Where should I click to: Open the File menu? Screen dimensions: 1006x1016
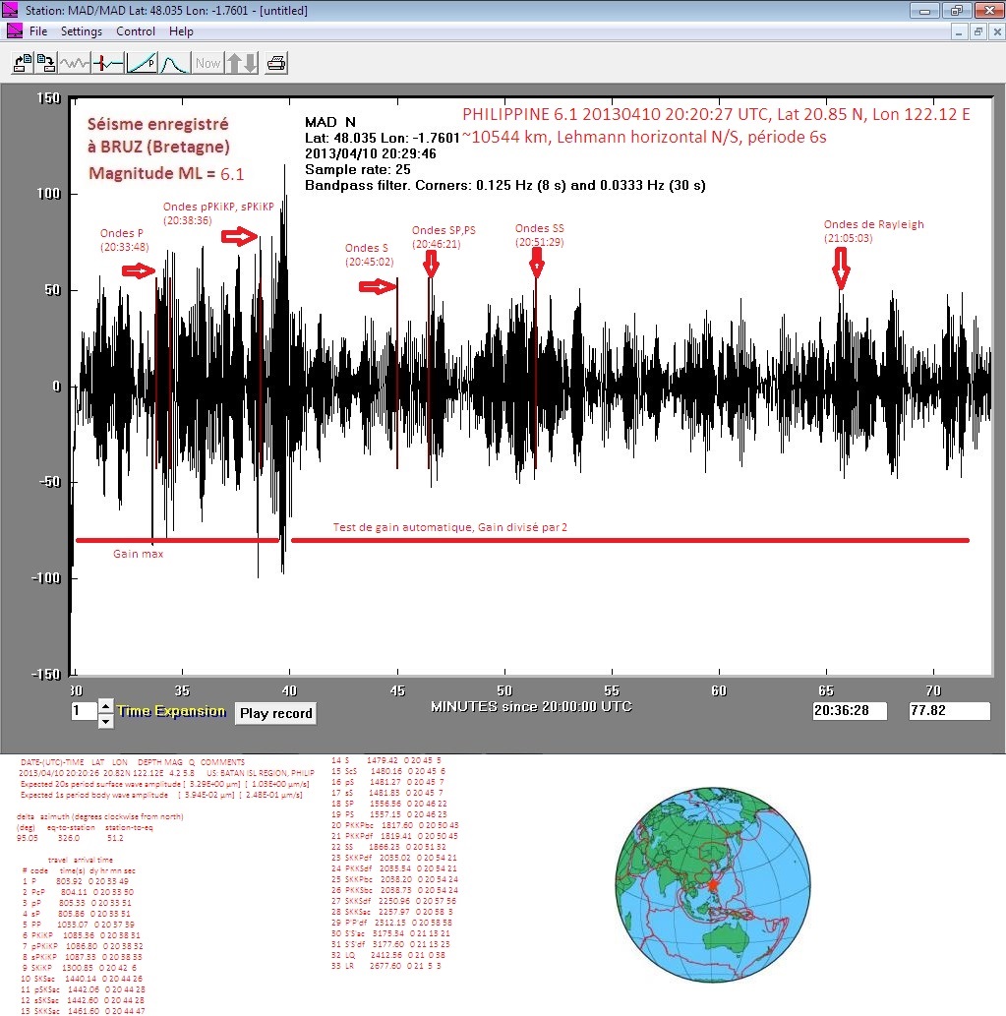click(x=38, y=31)
